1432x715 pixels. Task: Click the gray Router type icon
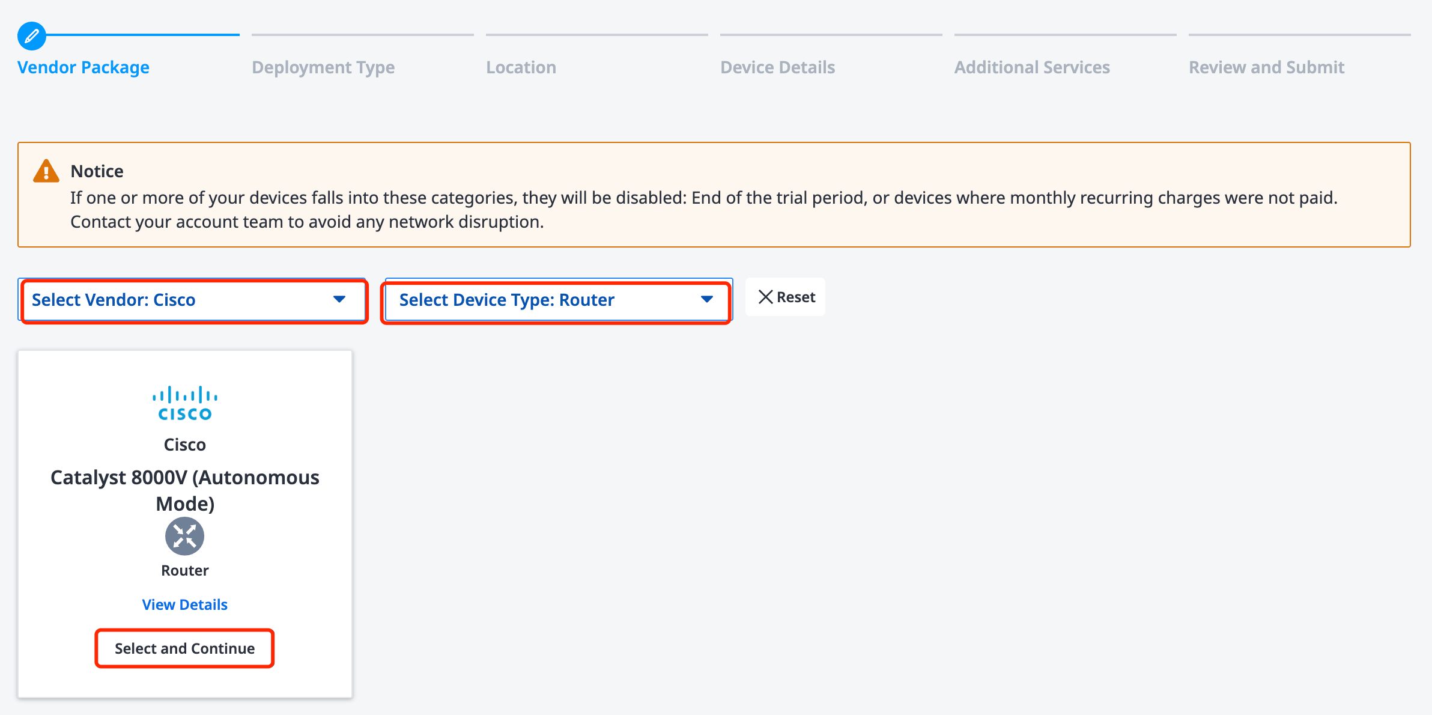[x=185, y=536]
